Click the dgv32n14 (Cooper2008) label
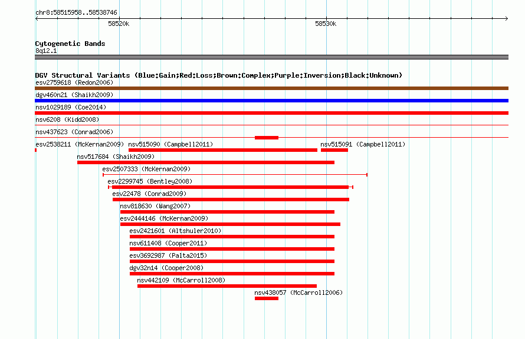The image size is (525, 339). [x=166, y=268]
